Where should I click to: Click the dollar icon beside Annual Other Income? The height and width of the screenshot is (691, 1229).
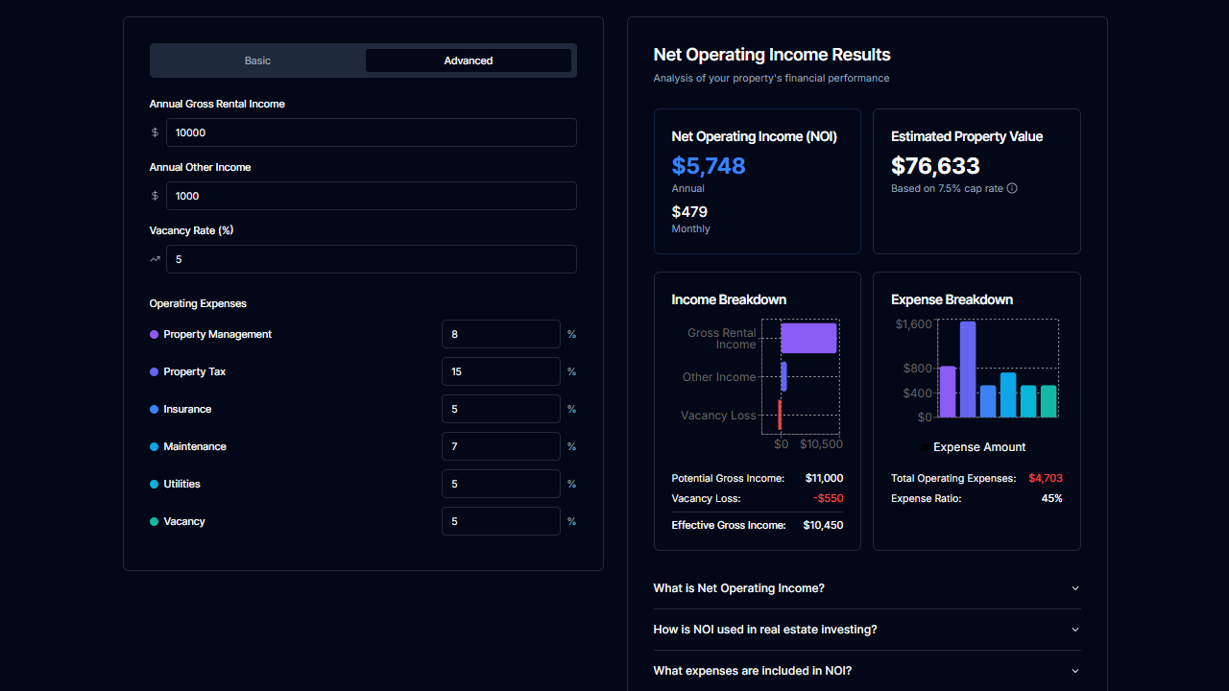tap(155, 196)
